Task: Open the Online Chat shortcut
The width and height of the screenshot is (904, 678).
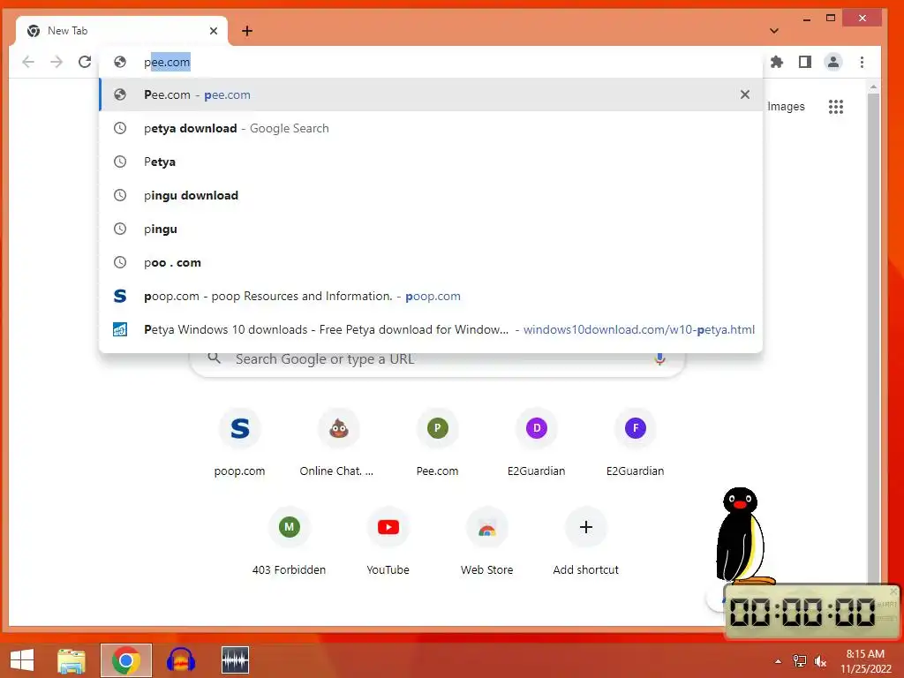Action: [338, 442]
